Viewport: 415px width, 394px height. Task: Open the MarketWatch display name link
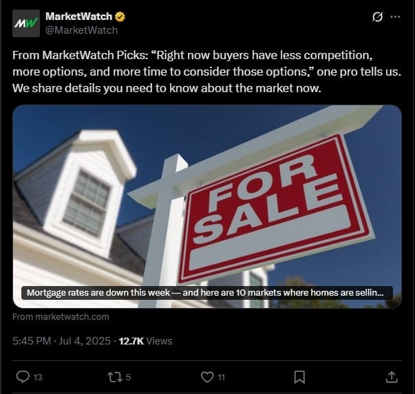[x=78, y=17]
